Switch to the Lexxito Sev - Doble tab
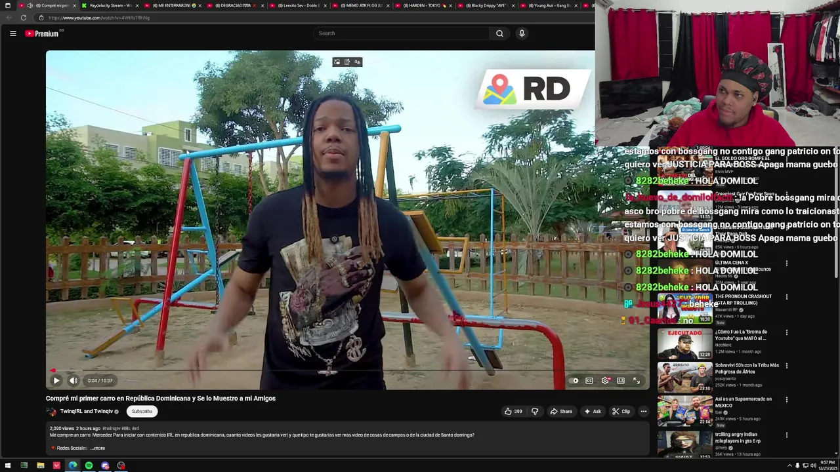 [x=298, y=5]
